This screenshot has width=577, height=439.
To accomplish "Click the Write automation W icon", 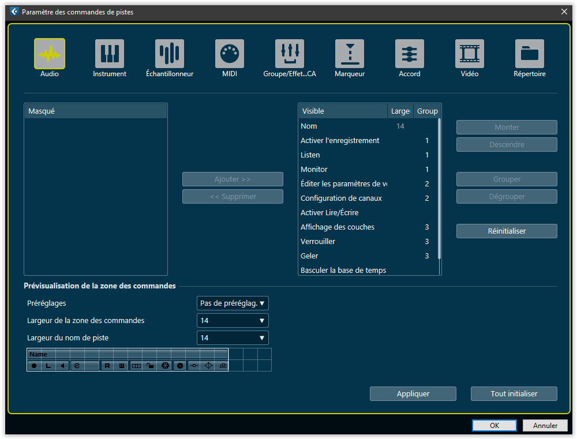I will (121, 365).
